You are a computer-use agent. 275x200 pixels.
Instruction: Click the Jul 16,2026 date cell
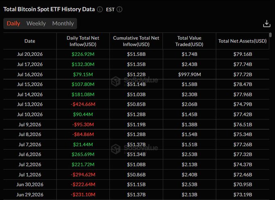30,74
